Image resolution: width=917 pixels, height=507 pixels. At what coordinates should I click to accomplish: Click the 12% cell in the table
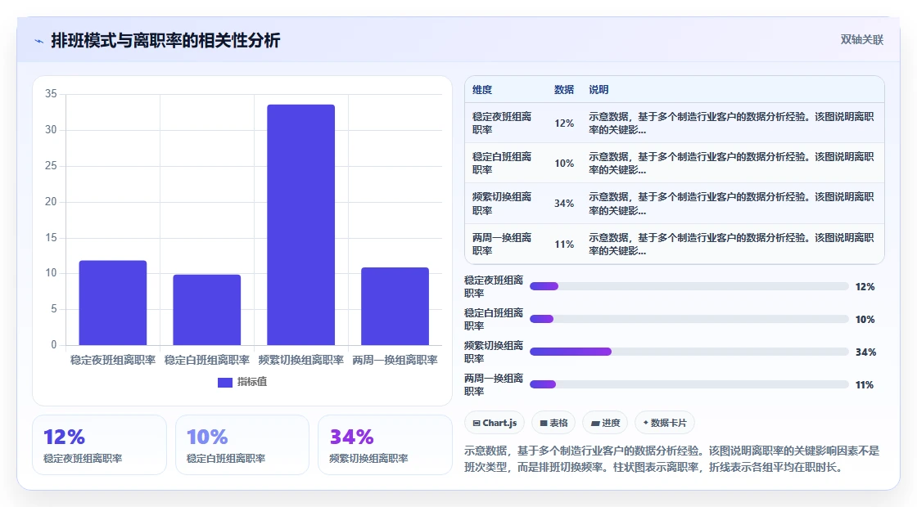pos(564,123)
